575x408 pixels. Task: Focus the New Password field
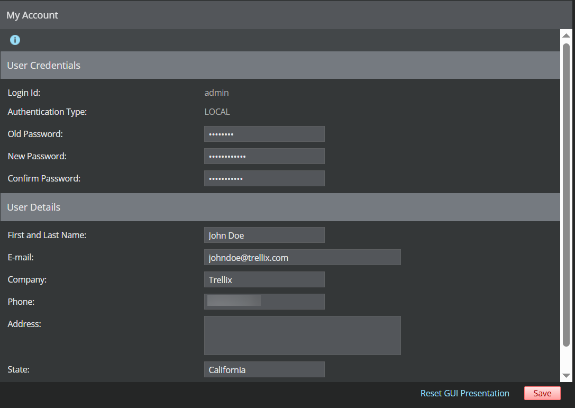coord(264,156)
